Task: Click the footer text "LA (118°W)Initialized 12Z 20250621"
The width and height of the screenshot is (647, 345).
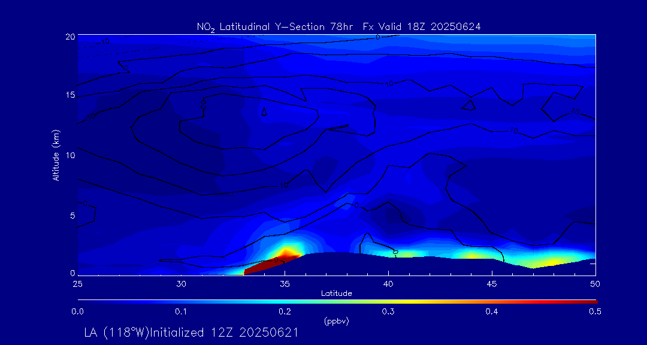Action: (x=191, y=333)
